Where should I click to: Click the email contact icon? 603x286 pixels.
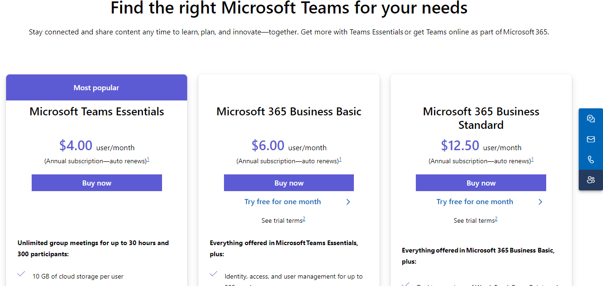pos(591,139)
